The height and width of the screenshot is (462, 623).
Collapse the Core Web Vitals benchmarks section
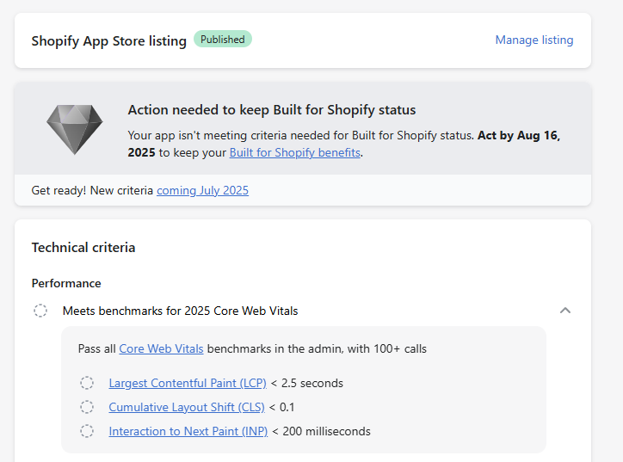(565, 311)
